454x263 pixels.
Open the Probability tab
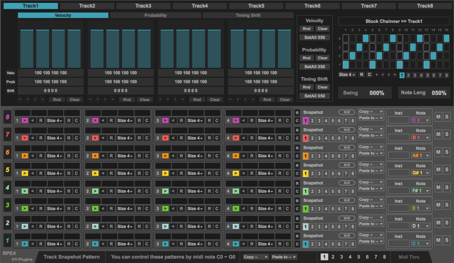[155, 15]
